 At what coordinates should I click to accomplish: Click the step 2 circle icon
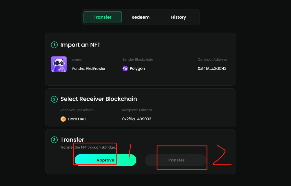(x=54, y=99)
